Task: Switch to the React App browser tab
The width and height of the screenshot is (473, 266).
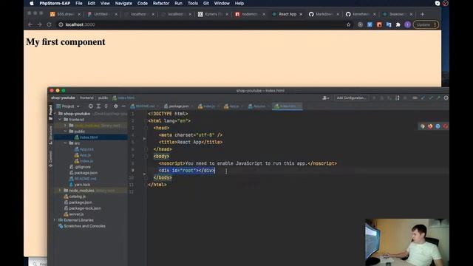Action: pyautogui.click(x=287, y=14)
